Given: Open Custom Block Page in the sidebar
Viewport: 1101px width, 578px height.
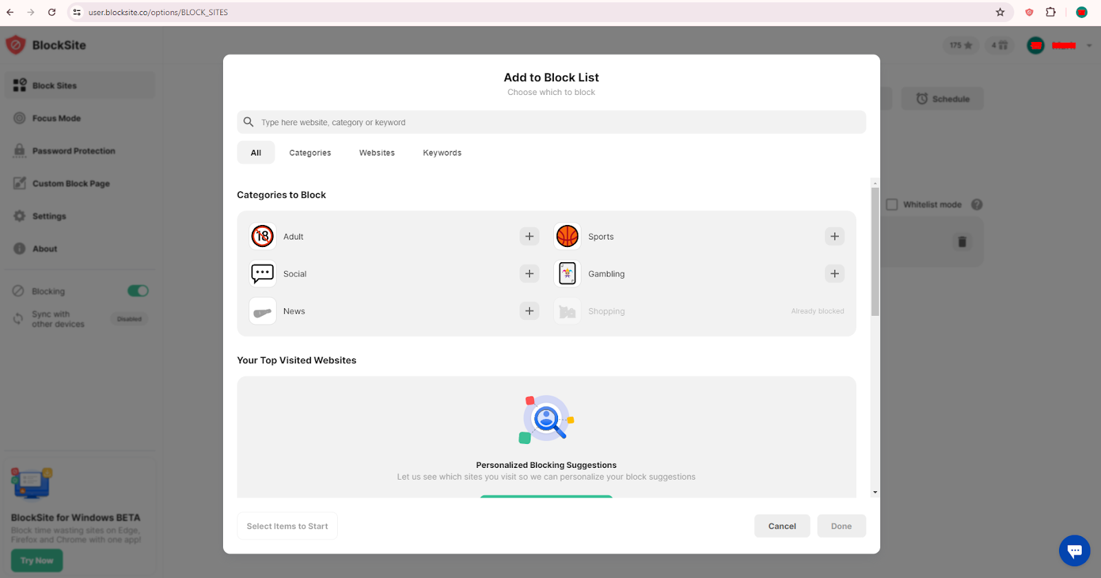Looking at the screenshot, I should (81, 184).
